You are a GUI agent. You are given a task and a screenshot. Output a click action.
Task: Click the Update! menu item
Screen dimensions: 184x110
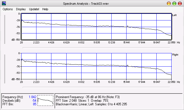point(34,9)
